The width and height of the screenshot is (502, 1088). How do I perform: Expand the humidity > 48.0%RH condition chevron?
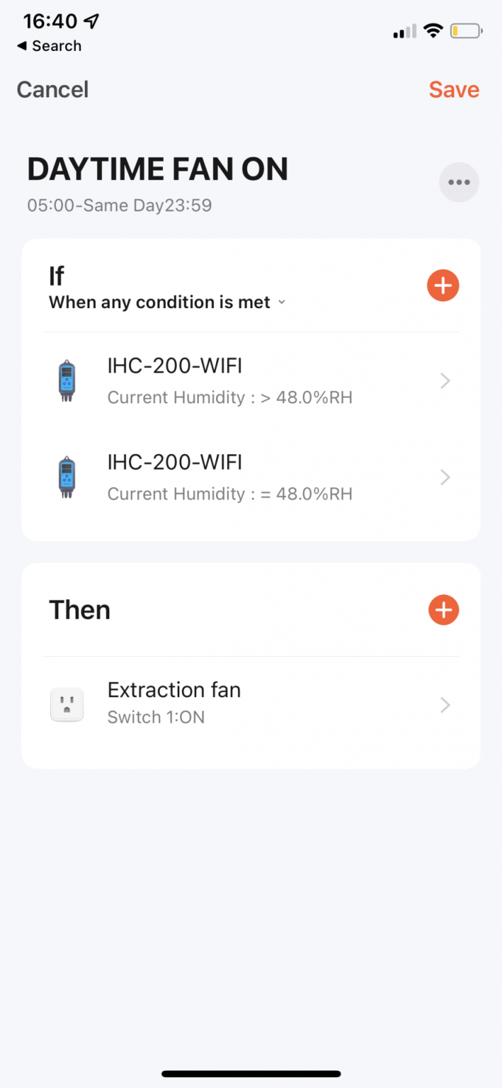pyautogui.click(x=445, y=381)
